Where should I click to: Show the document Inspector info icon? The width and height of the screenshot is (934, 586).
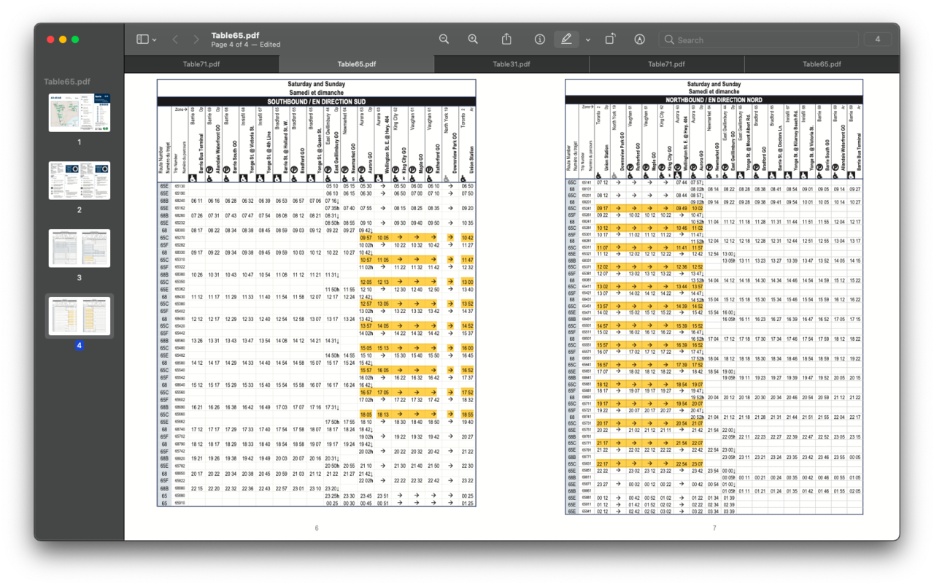540,39
